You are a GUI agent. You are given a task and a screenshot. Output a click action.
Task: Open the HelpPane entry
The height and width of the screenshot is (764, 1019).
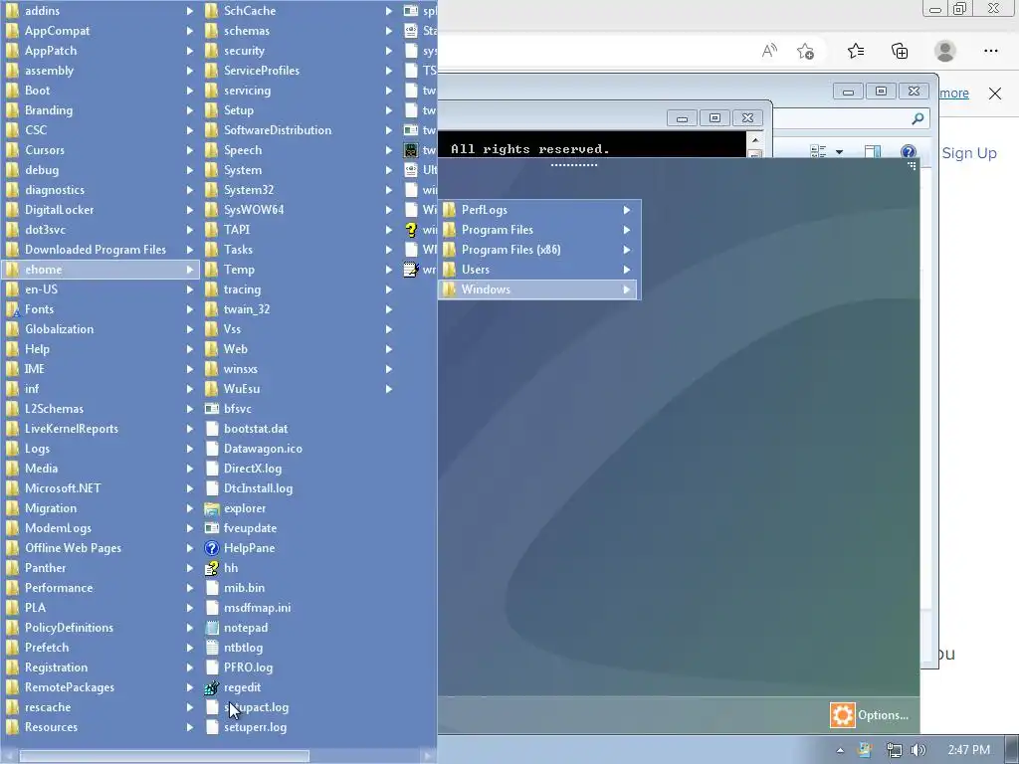click(249, 548)
